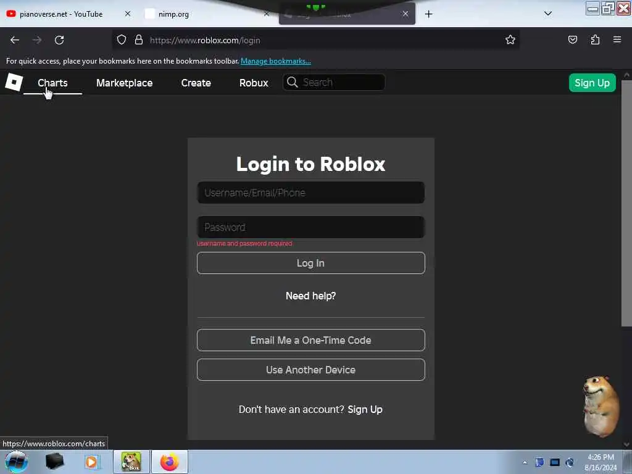Open the media player taskbar icon

point(91,462)
